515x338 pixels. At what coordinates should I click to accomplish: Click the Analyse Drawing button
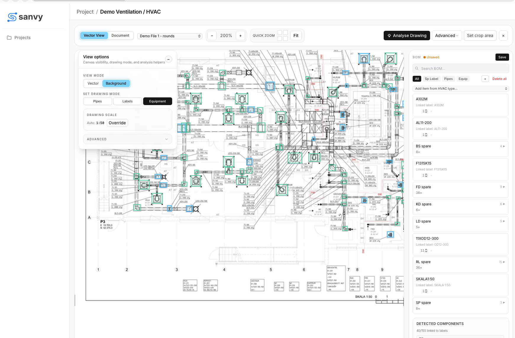coord(407,36)
